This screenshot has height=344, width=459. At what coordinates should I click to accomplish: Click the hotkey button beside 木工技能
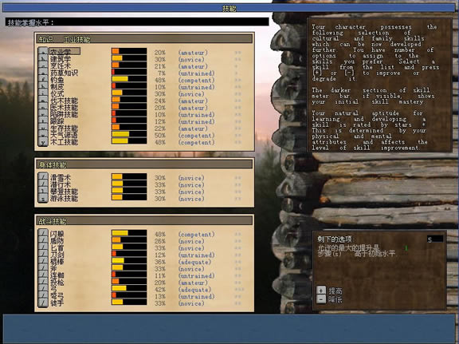43,142
